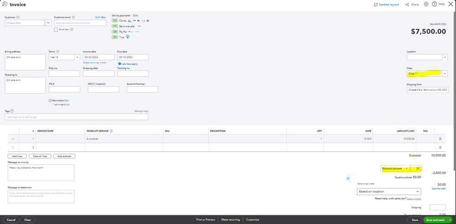Click the Late fees apply info icon
456x224 pixels.
tap(120, 63)
